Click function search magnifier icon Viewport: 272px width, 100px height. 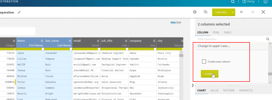coord(268,39)
